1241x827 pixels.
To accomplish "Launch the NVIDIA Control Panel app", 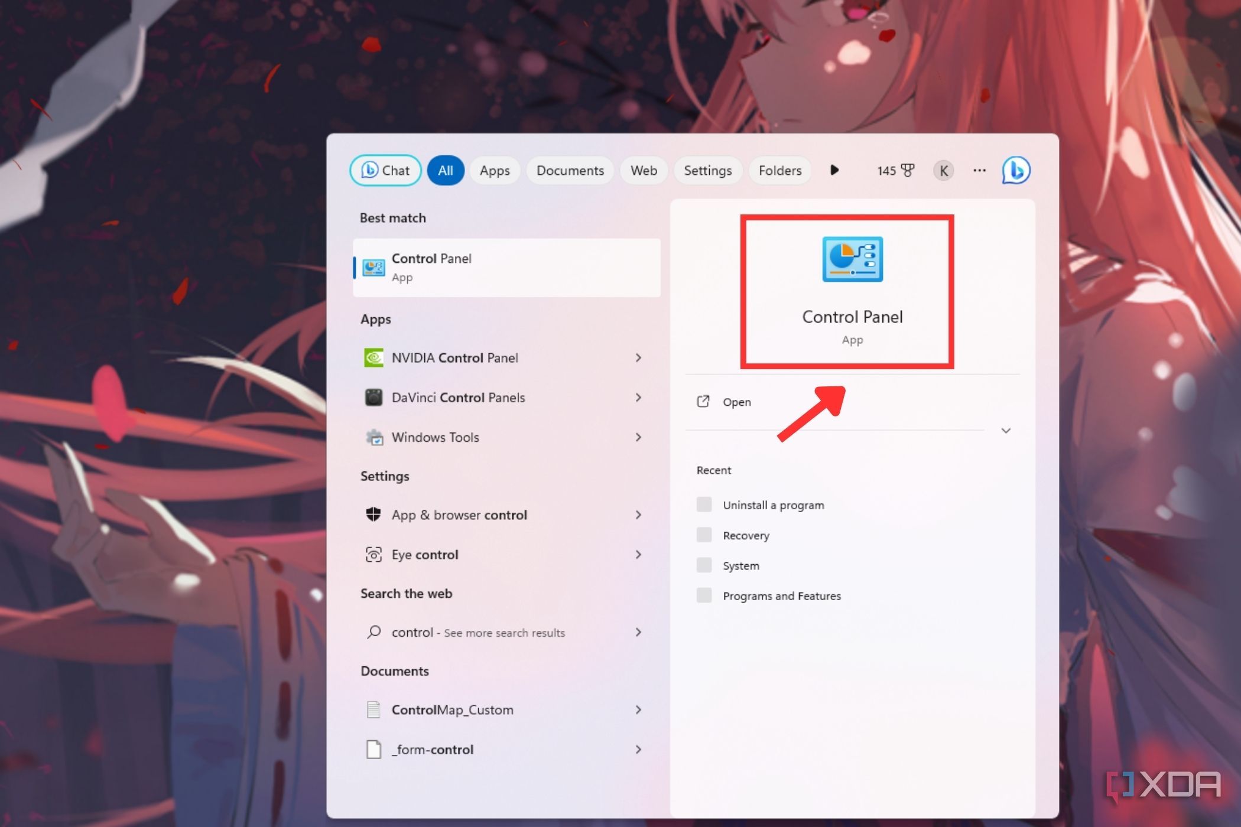I will pos(455,357).
